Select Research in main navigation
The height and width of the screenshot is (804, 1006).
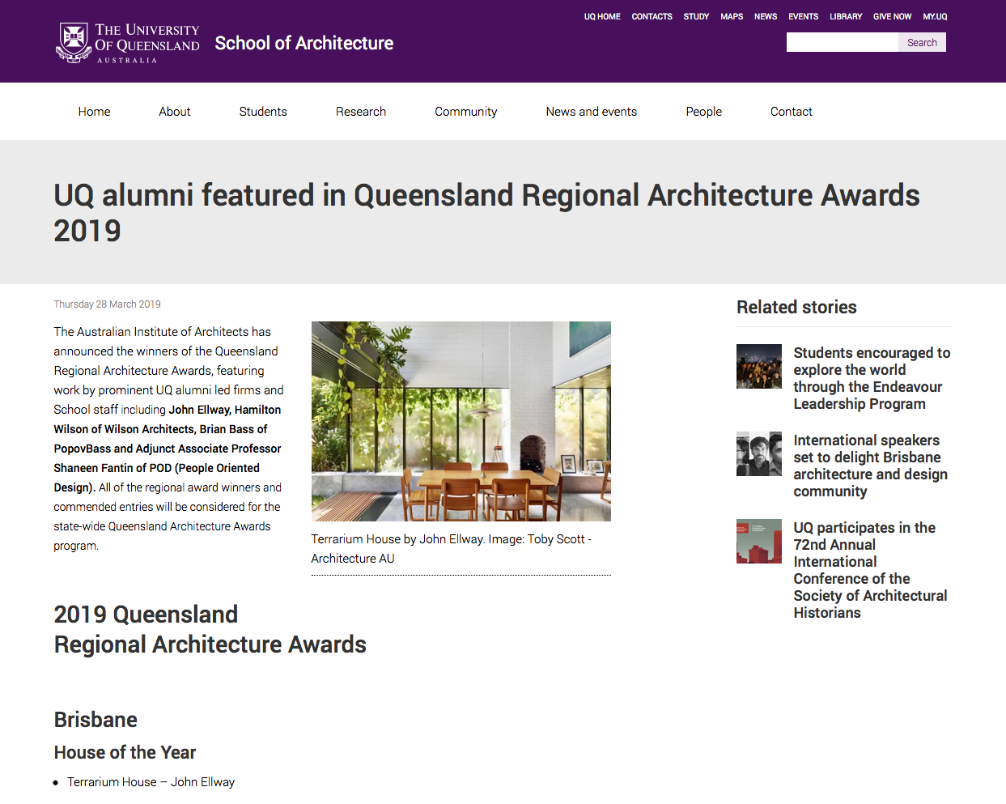[x=361, y=112]
